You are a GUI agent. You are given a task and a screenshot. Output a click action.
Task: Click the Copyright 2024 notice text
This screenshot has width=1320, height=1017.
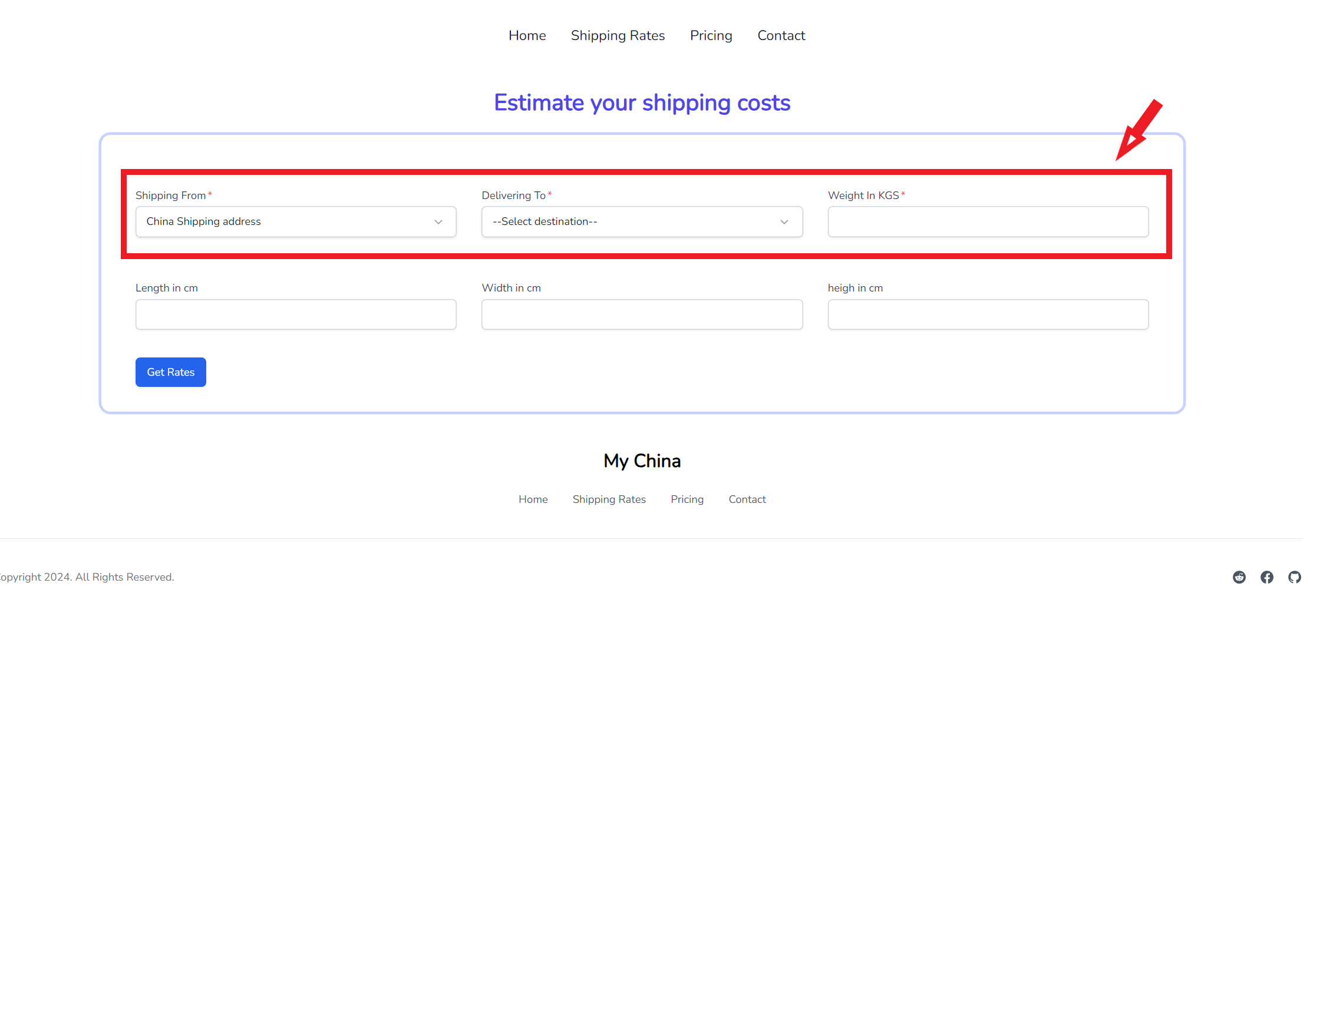(x=86, y=577)
